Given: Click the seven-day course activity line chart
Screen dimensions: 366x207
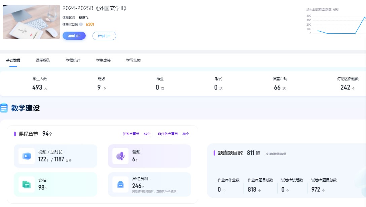Looking at the screenshot, I should pyautogui.click(x=336, y=25).
